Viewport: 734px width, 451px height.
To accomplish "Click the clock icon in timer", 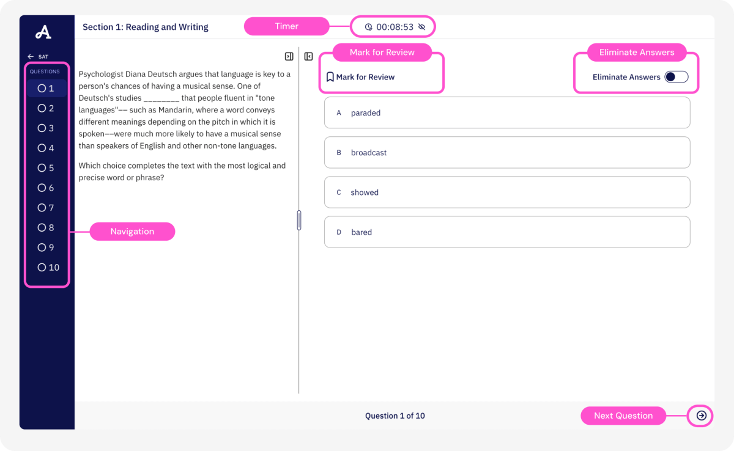I will point(368,27).
